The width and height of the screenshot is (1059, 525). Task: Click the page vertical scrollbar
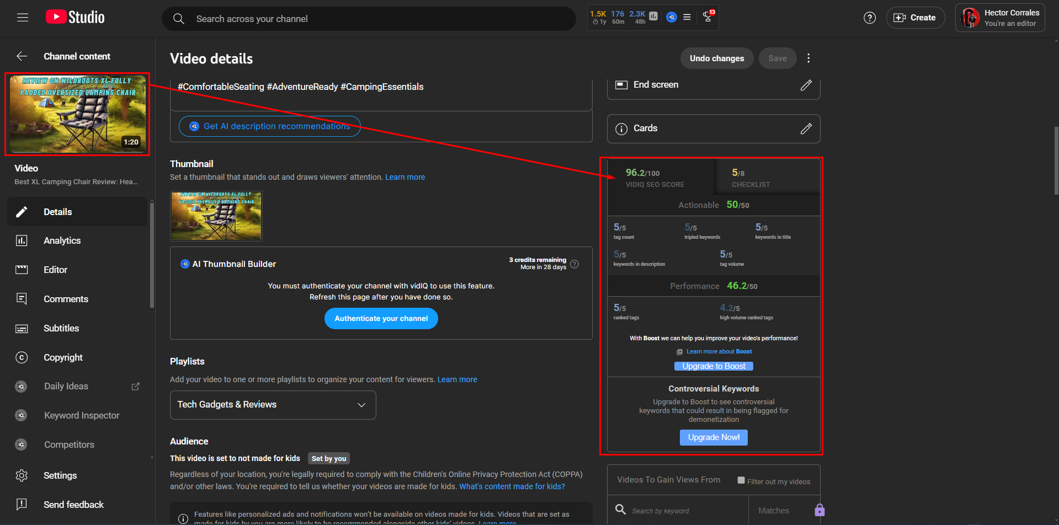1056,160
